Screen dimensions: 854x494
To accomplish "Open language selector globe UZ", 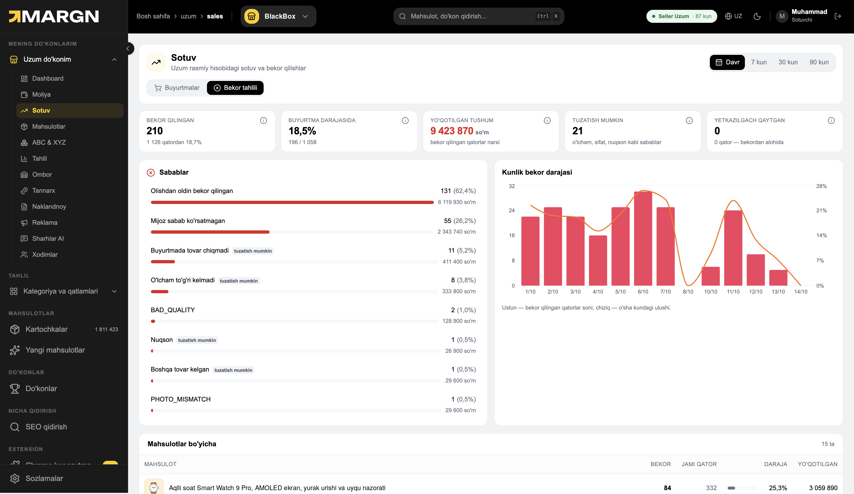I will tap(733, 16).
